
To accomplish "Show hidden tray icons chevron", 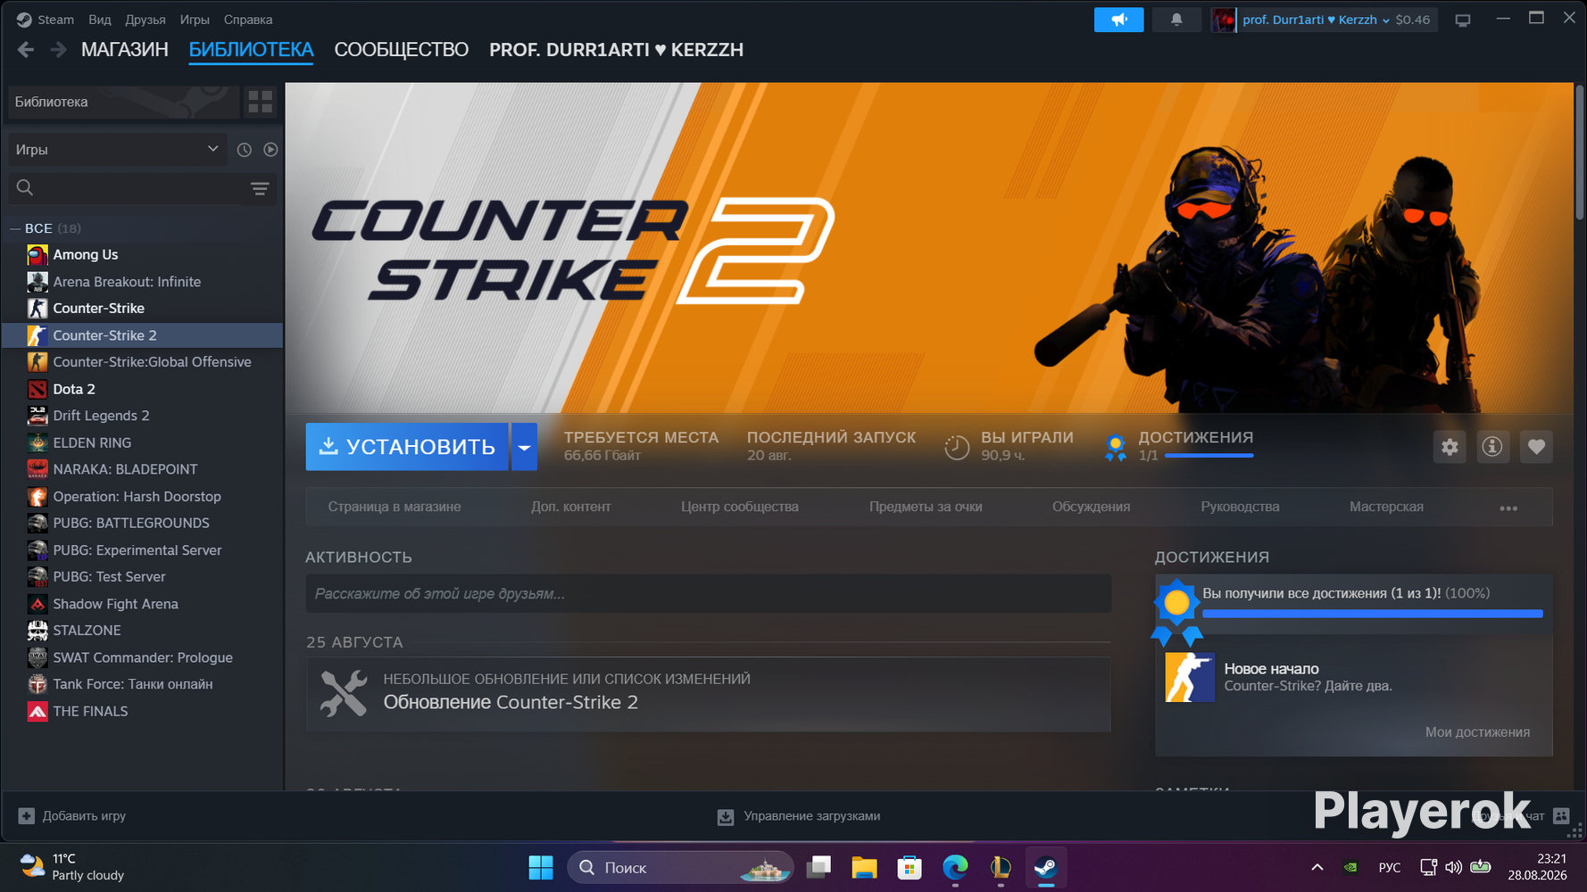I will 1317,867.
